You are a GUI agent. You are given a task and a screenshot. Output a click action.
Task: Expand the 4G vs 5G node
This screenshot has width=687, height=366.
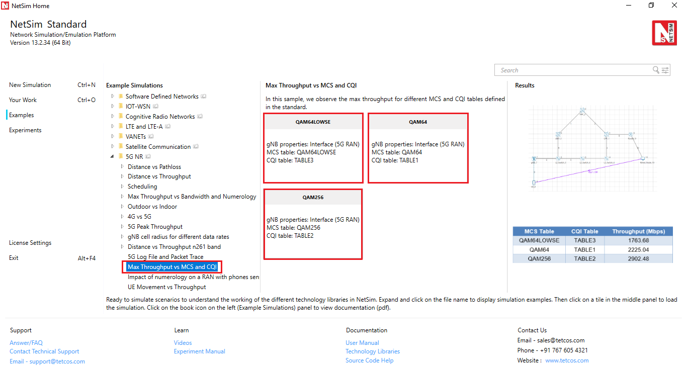coord(122,217)
